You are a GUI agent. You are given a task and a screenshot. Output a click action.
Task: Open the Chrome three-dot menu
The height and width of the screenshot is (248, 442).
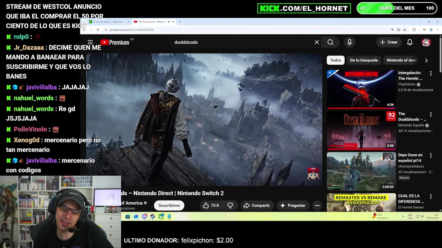pos(438,30)
